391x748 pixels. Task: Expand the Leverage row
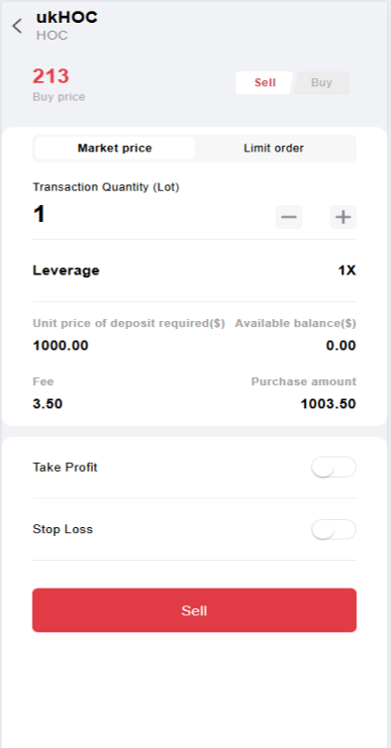tap(195, 270)
